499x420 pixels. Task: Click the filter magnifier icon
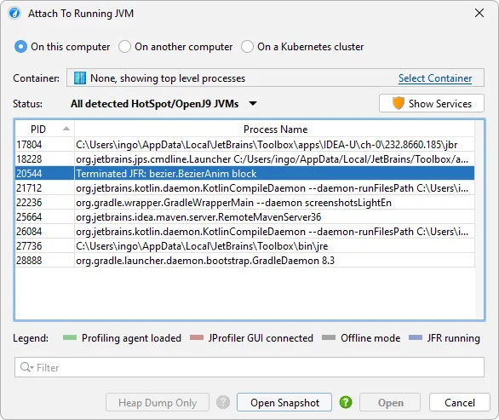coord(26,367)
